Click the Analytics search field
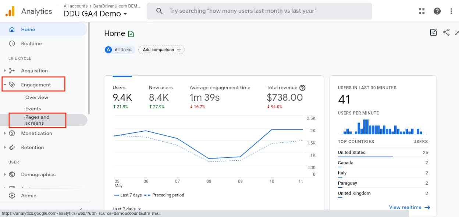Image resolution: width=459 pixels, height=217 pixels. 259,11
